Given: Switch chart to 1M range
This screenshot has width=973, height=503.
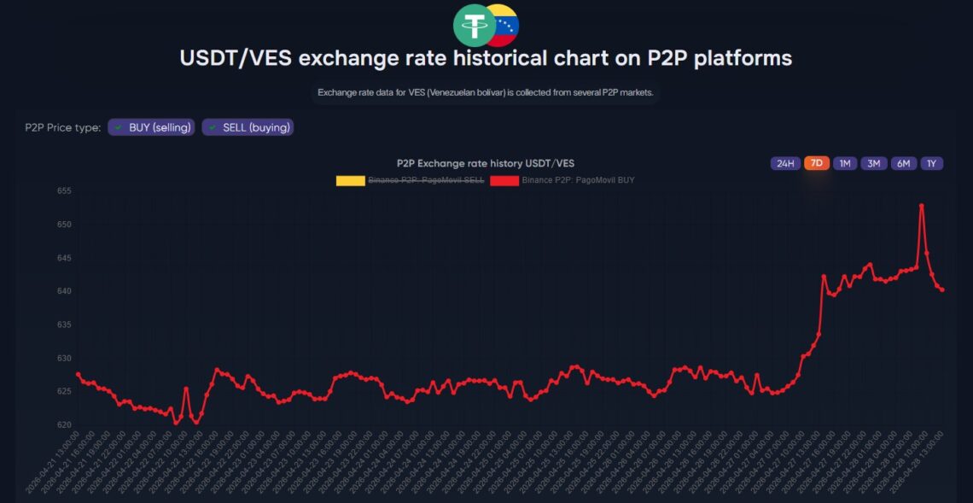Looking at the screenshot, I should pos(845,163).
